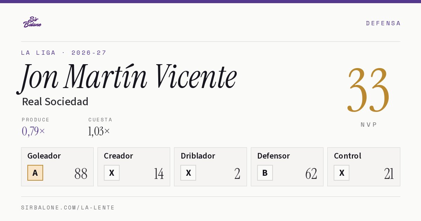Screen dimensions: 421x221
Task: Click the X grade badge in Driblador
Action: [x=188, y=173]
